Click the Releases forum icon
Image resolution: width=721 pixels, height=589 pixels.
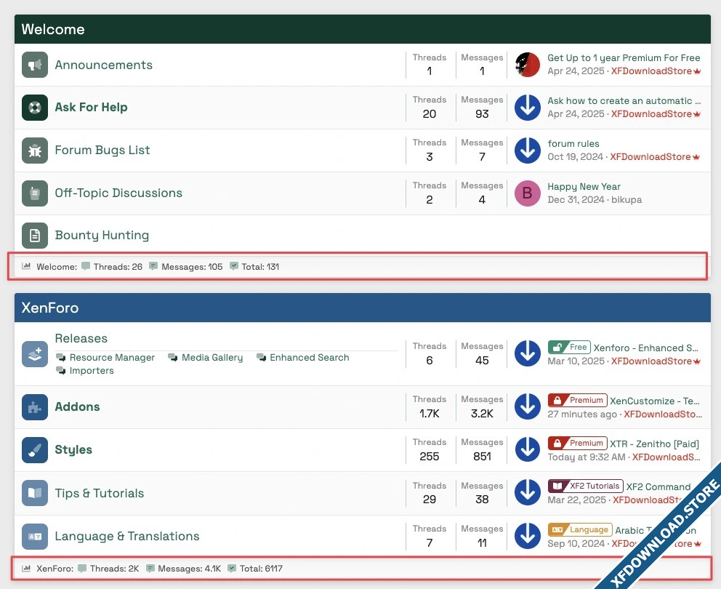coord(34,354)
